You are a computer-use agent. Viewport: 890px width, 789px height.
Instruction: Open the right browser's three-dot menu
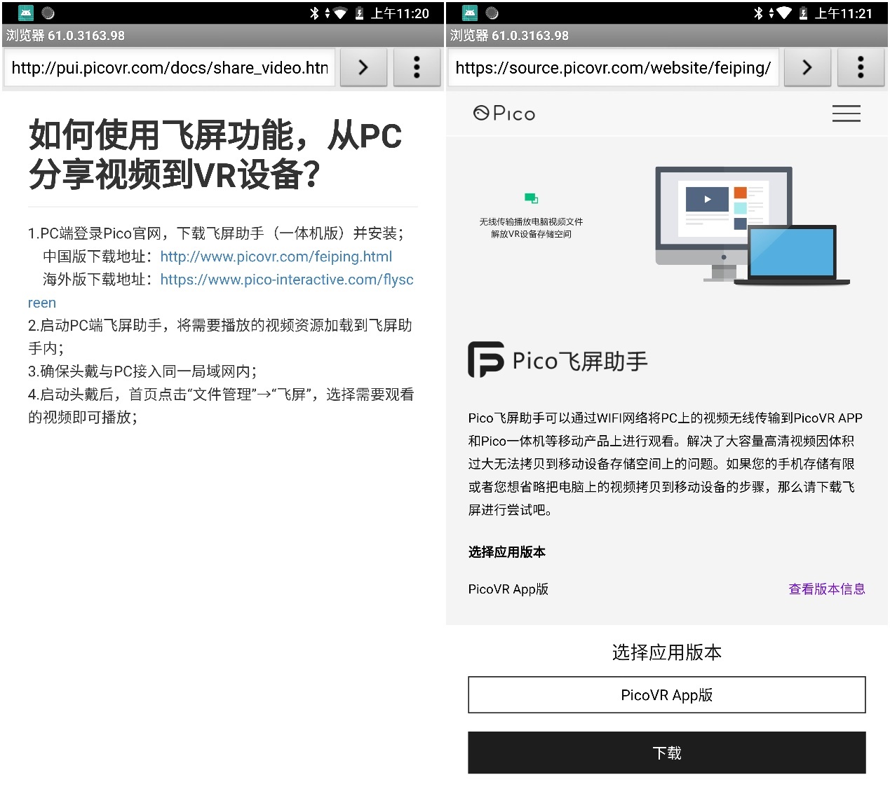pos(861,68)
